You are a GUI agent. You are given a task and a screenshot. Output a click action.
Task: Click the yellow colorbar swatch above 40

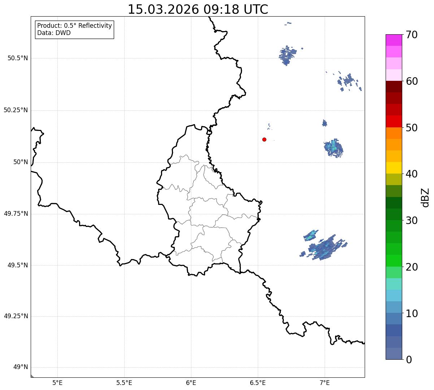point(394,168)
